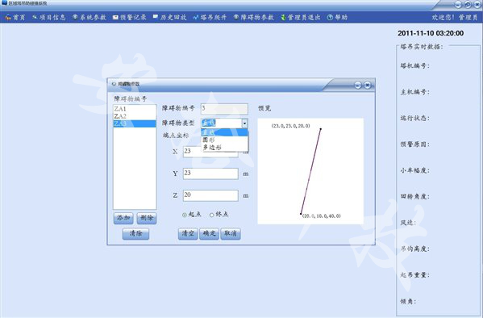
Task: Close the obstacle parameters dialog
Action: 367,85
